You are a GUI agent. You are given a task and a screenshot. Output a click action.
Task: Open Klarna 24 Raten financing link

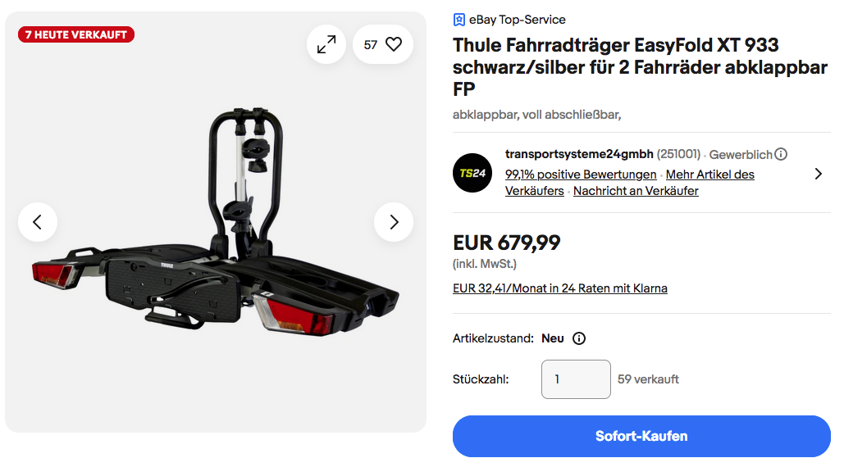pos(559,288)
